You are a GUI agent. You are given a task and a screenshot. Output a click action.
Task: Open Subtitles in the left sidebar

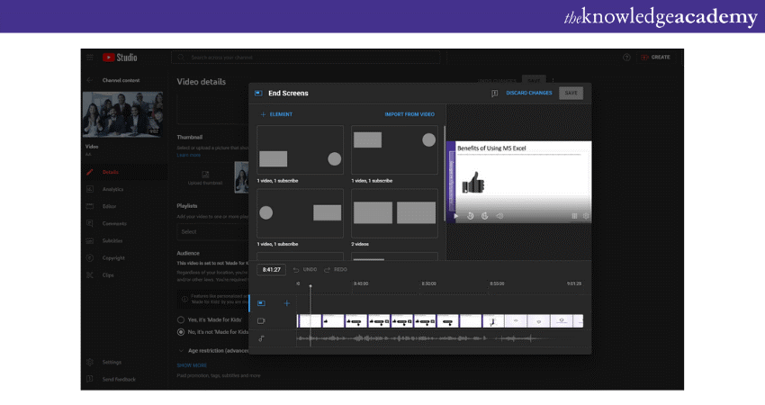pyautogui.click(x=112, y=240)
